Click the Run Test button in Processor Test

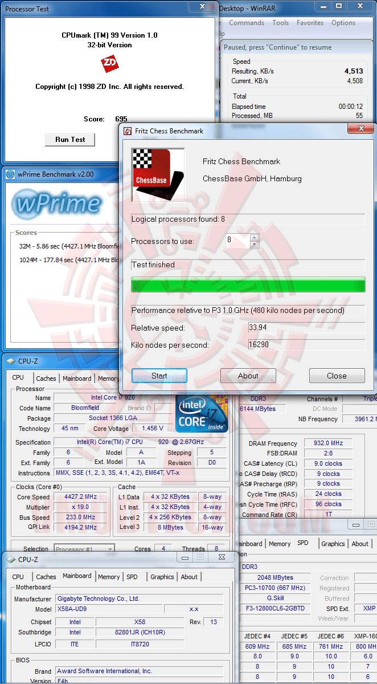[70, 140]
